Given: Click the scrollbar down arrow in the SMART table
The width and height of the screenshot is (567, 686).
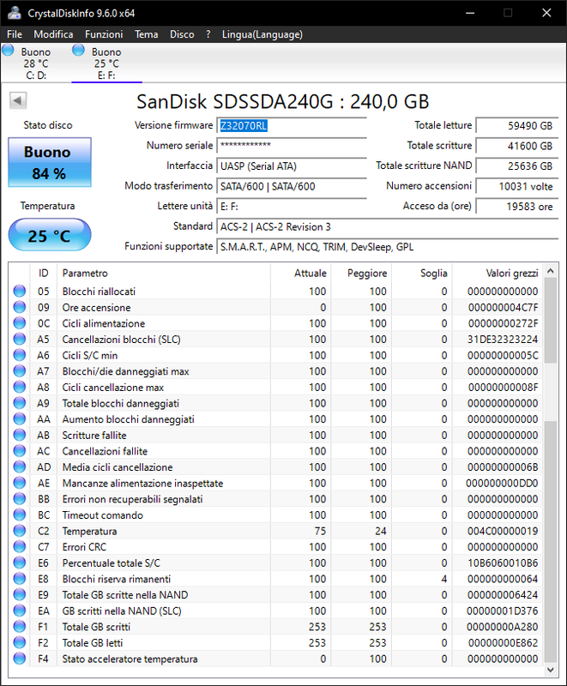Looking at the screenshot, I should coord(551,670).
